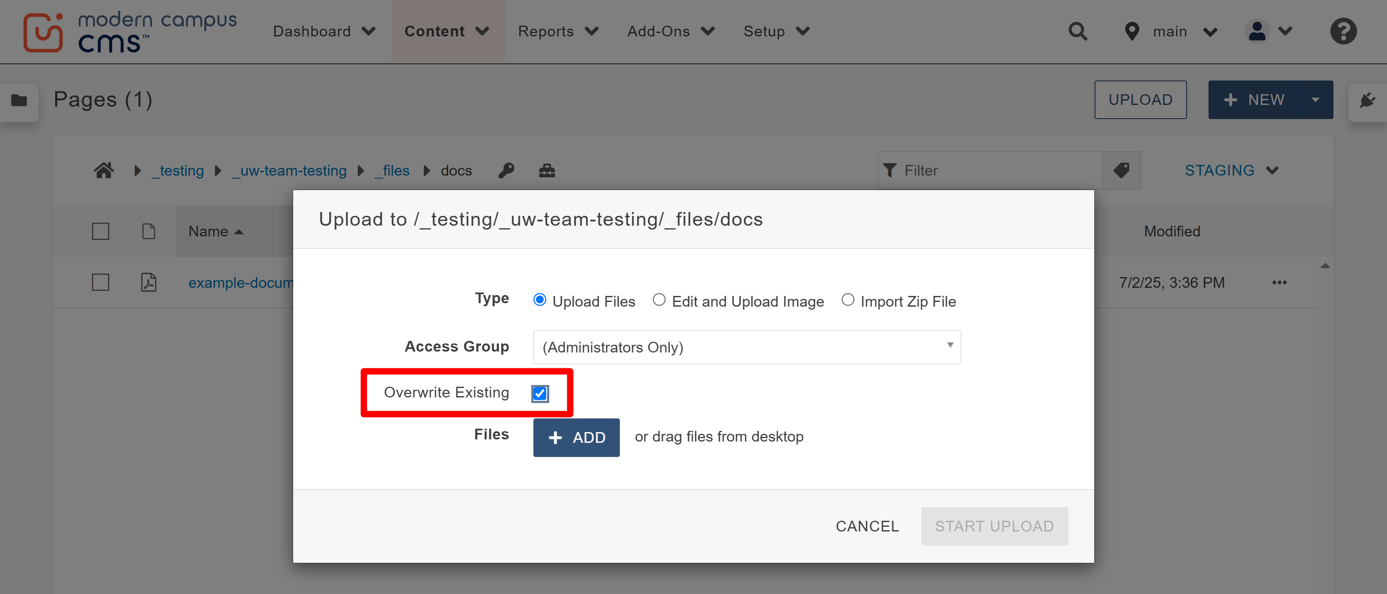Image resolution: width=1387 pixels, height=594 pixels.
Task: Click the location pin icon near main site selector
Action: coord(1132,31)
